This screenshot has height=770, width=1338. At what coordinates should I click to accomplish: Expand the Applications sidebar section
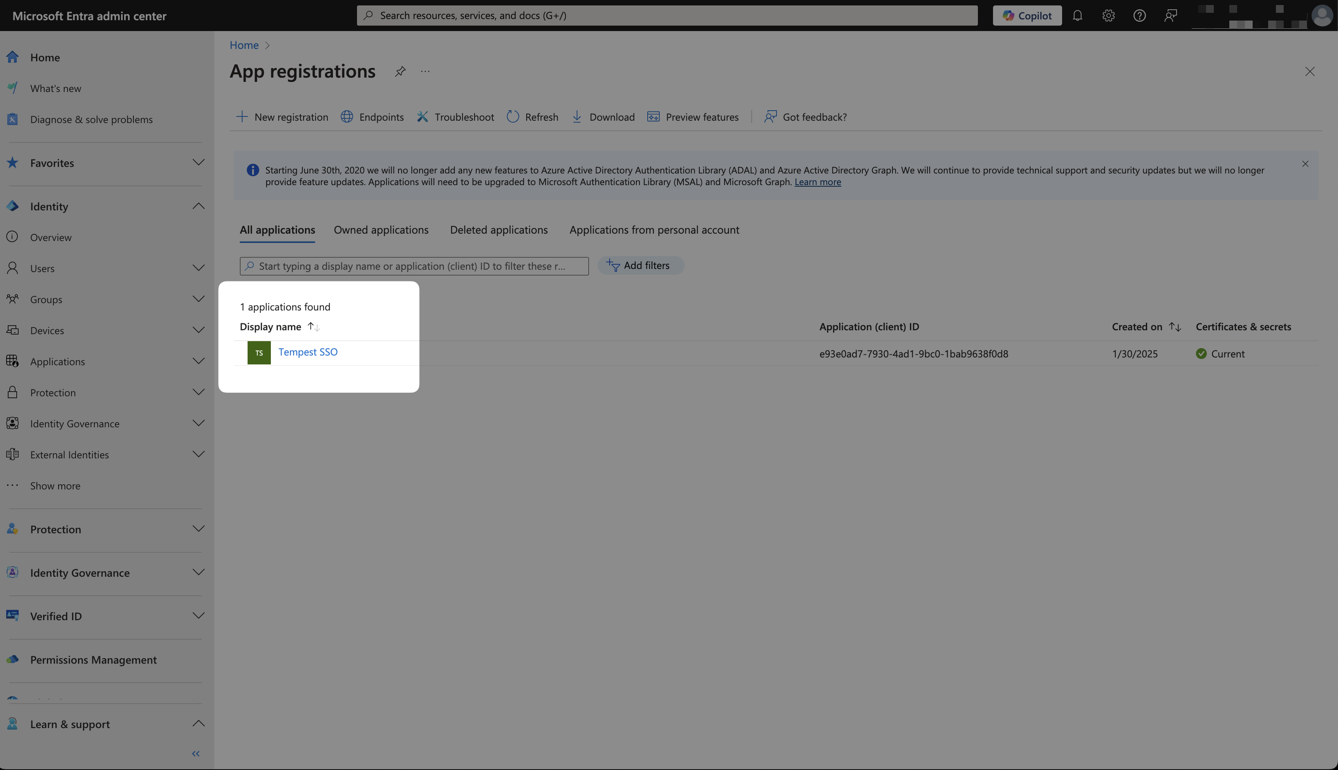pyautogui.click(x=198, y=361)
